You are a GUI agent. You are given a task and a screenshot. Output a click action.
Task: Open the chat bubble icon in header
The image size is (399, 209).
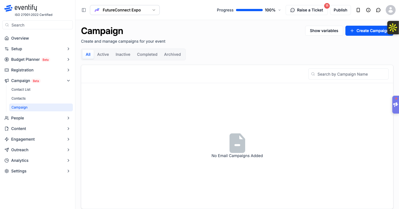[378, 10]
